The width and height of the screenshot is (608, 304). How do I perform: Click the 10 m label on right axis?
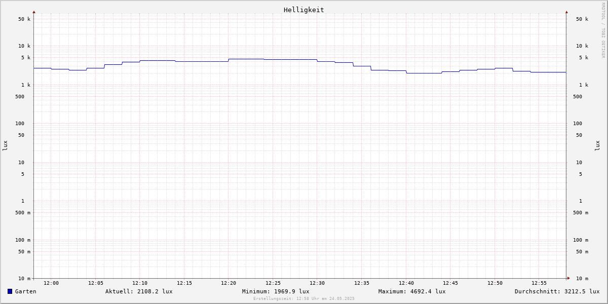(x=582, y=279)
